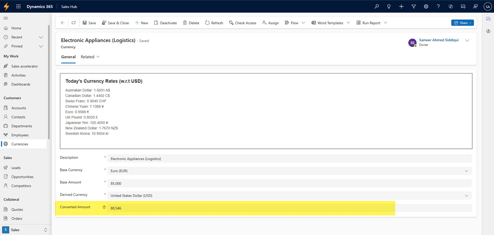Expand the header chevron beside the owner
Screen dimensions: 494x235
click(467, 41)
